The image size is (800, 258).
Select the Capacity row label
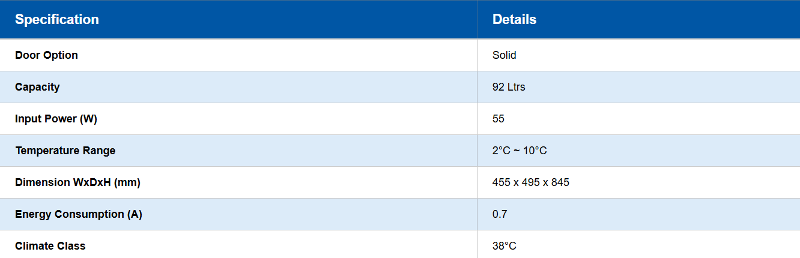(x=37, y=87)
